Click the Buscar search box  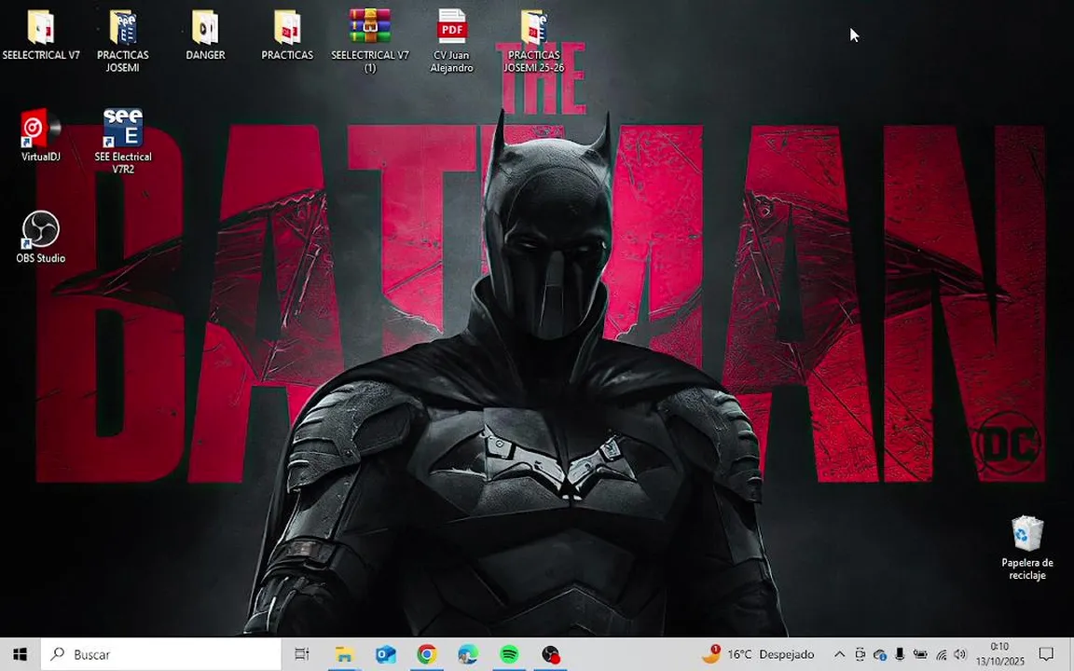click(161, 654)
